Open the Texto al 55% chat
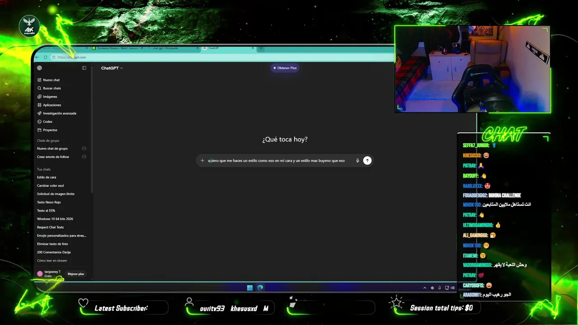The image size is (578, 325). pyautogui.click(x=46, y=211)
